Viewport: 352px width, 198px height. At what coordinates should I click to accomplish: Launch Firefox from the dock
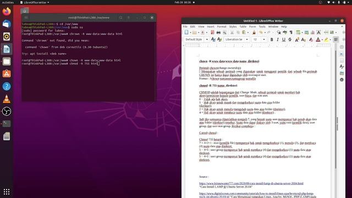[x=7, y=12]
